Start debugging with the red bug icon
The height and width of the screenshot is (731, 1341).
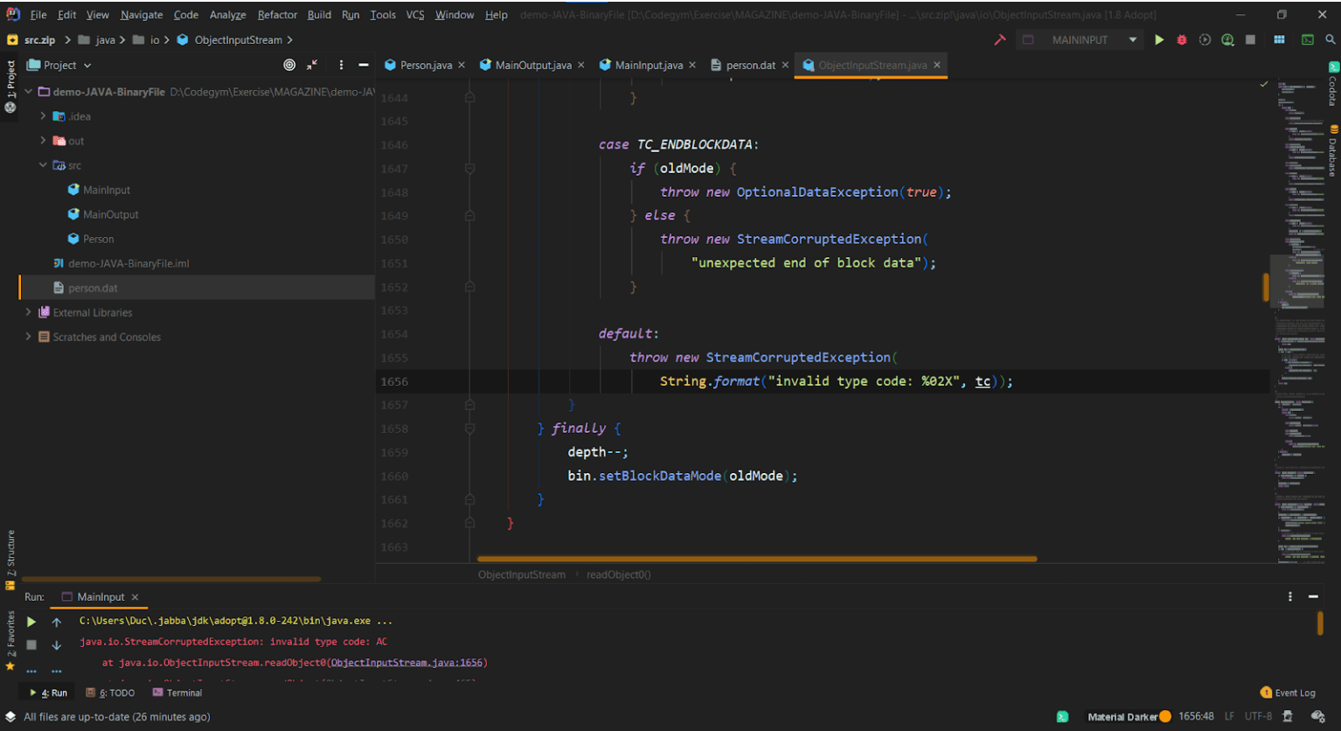(x=1182, y=39)
